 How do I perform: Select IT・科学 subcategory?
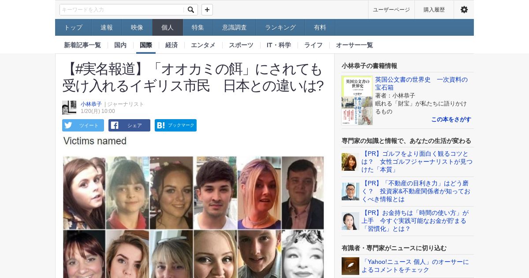(x=279, y=45)
